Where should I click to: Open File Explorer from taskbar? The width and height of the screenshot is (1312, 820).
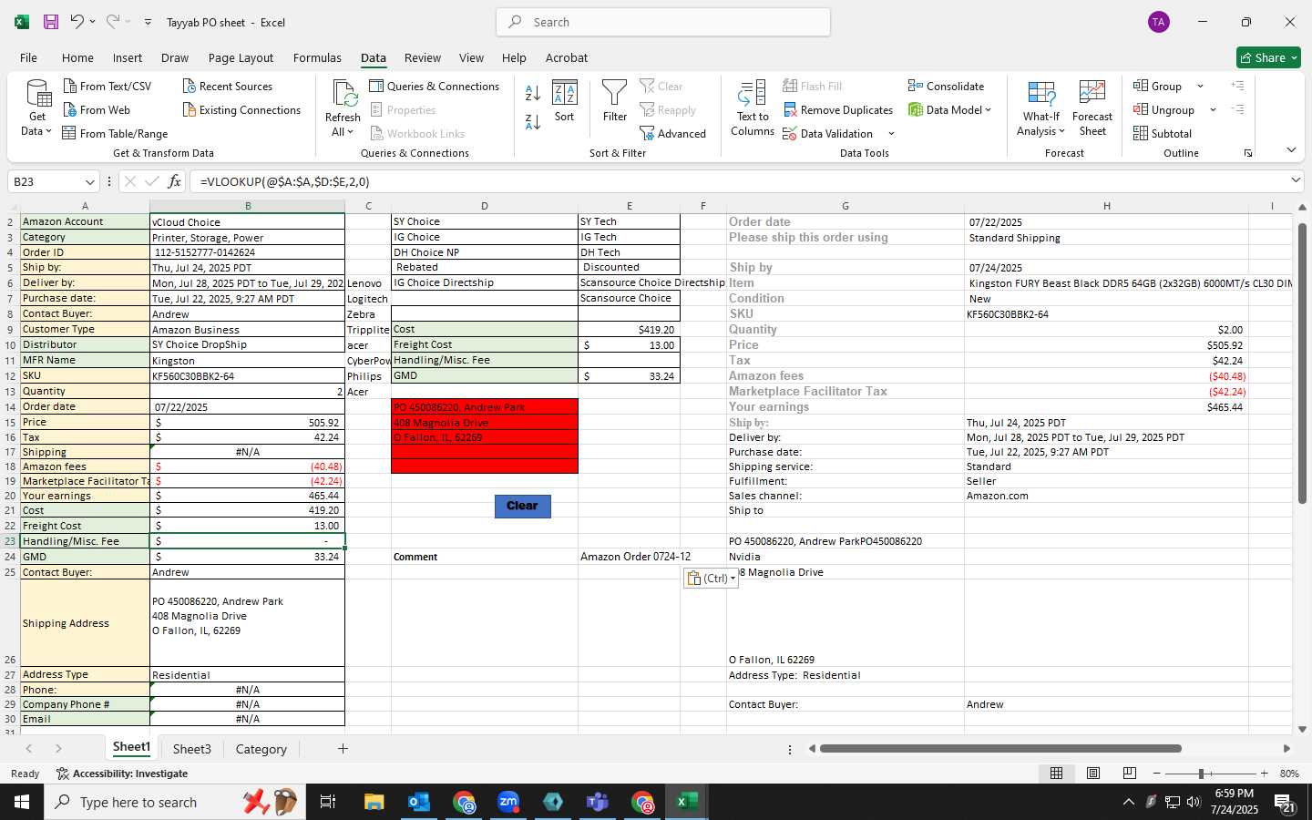tap(374, 802)
